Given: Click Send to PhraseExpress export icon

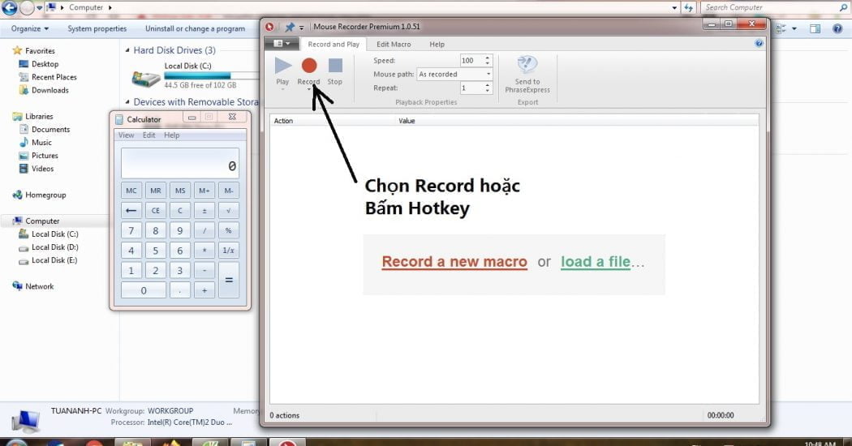Looking at the screenshot, I should [x=527, y=75].
